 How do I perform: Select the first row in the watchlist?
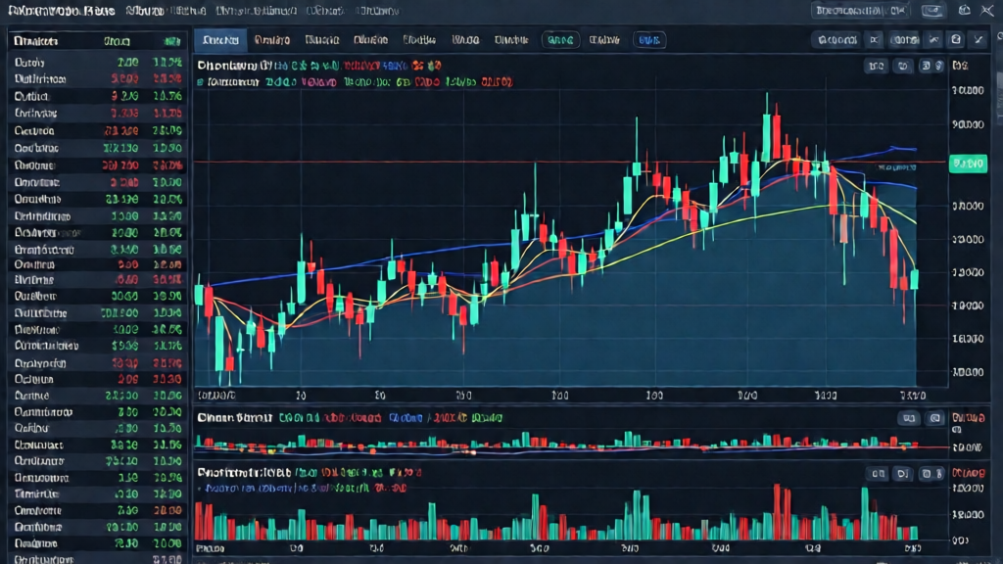[98, 63]
